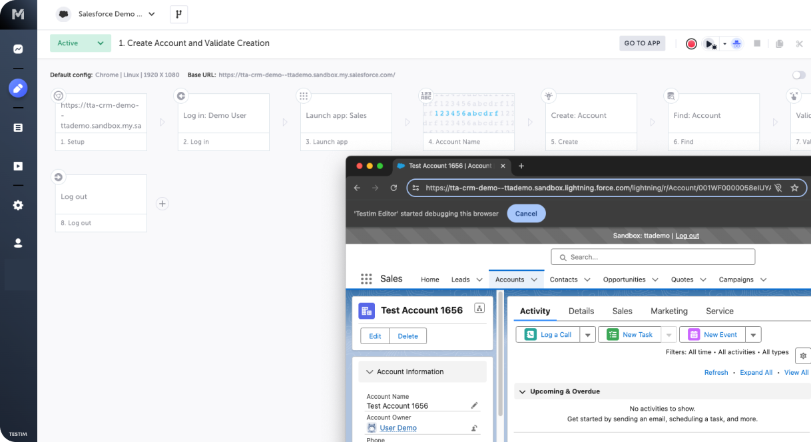Run the test using the debug play icon
811x442 pixels.
(710, 43)
